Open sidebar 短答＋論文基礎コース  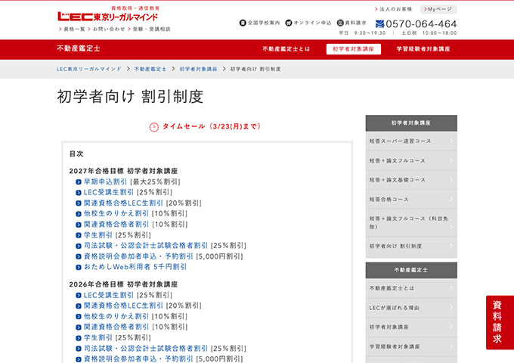(x=411, y=180)
